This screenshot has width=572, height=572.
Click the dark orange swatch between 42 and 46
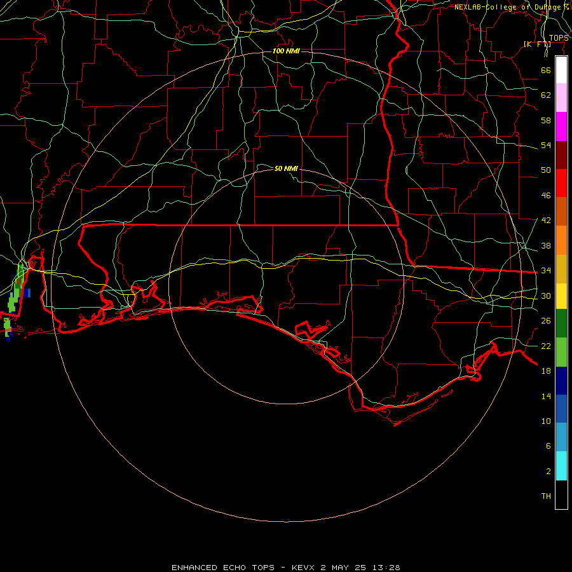(561, 211)
